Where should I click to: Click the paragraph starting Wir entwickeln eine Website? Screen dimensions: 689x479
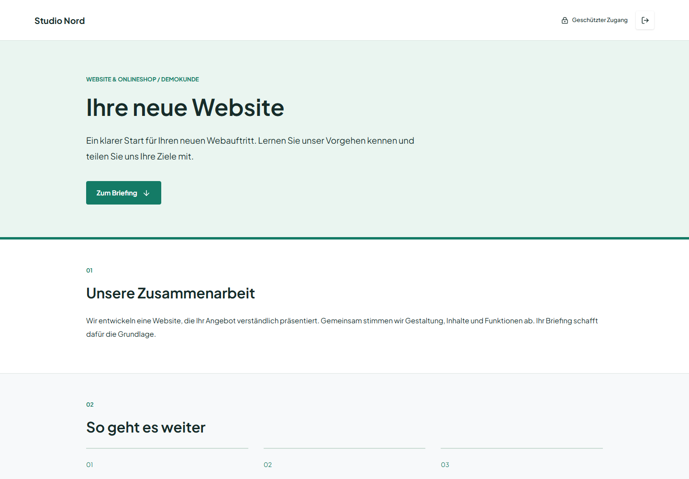pyautogui.click(x=342, y=327)
